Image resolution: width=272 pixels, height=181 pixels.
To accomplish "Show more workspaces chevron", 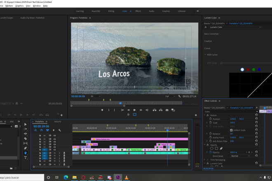I will (x=197, y=11).
